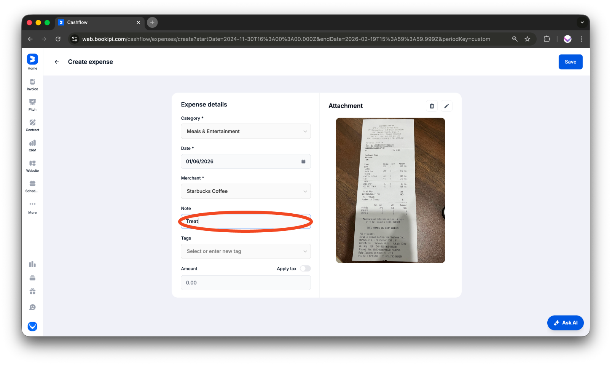
Task: Click the Date field showing 01/06/2026
Action: [x=246, y=162]
